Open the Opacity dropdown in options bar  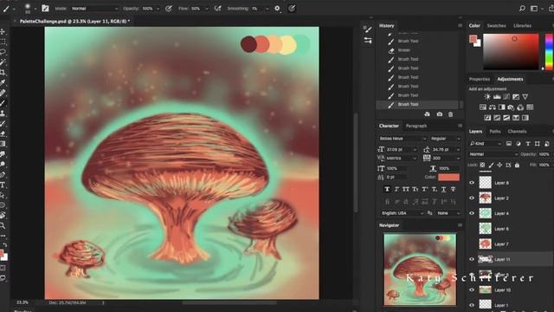(x=158, y=8)
